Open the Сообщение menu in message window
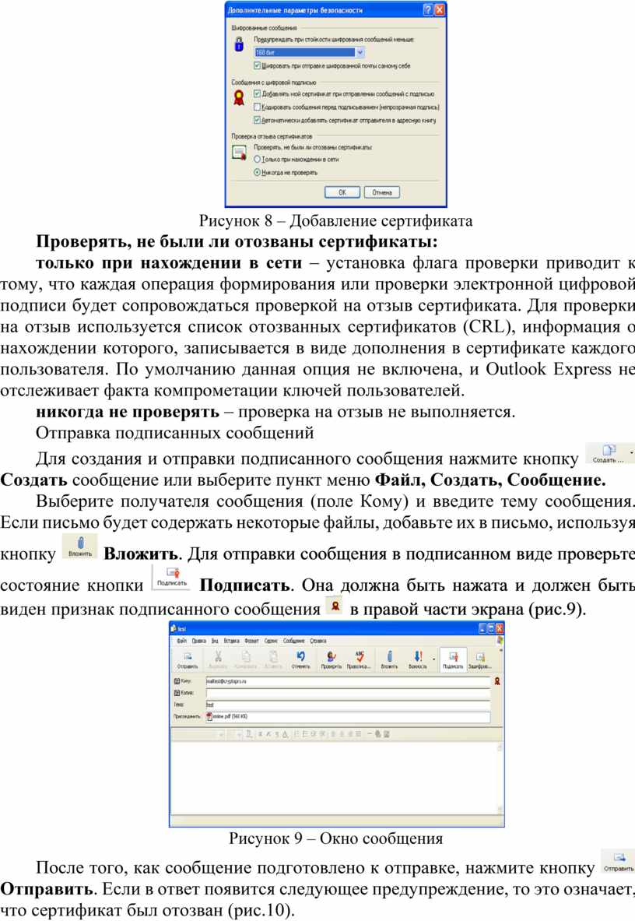 294,641
